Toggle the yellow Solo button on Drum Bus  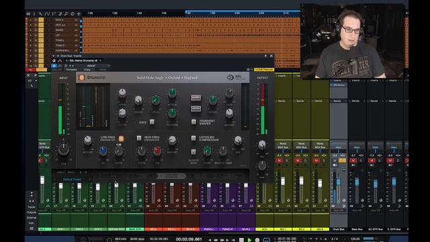[342, 161]
